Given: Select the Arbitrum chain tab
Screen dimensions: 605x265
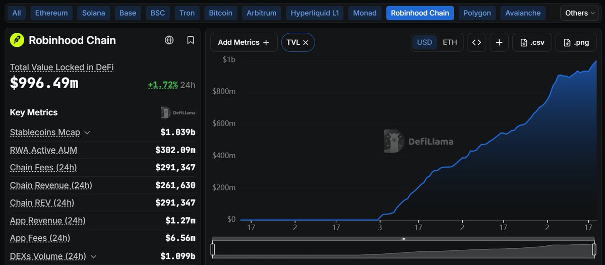Looking at the screenshot, I should point(261,13).
